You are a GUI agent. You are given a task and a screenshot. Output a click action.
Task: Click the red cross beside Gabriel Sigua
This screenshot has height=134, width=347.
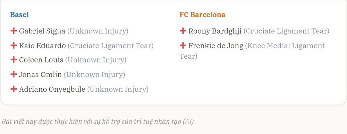(14, 31)
